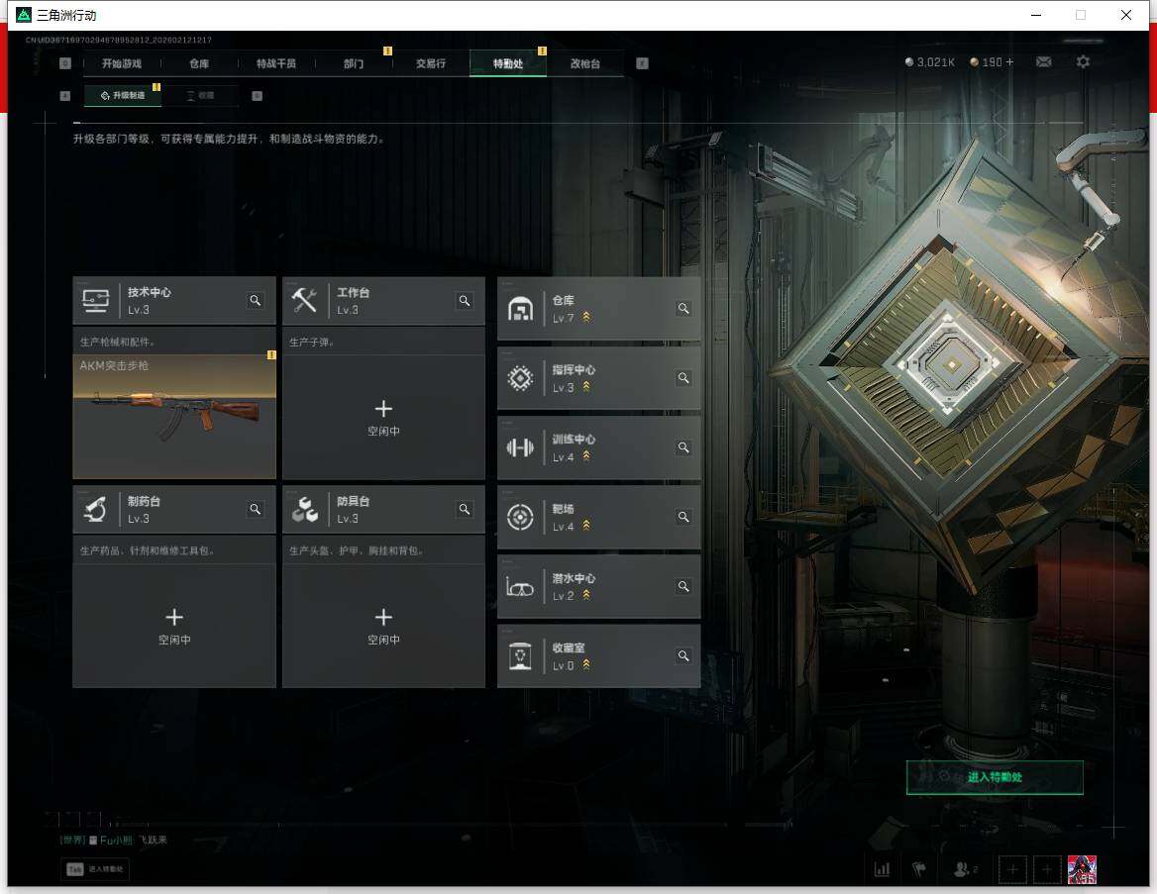Image resolution: width=1157 pixels, height=894 pixels.
Task: Click the 工作台 hammer and wrench icon
Action: (x=304, y=300)
